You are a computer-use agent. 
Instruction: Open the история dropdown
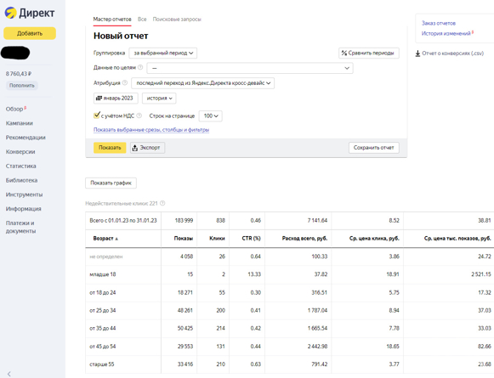point(159,99)
